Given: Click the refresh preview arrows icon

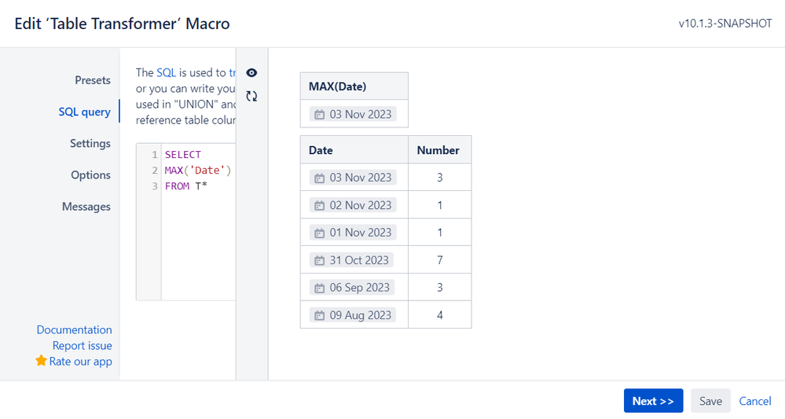Looking at the screenshot, I should point(251,97).
